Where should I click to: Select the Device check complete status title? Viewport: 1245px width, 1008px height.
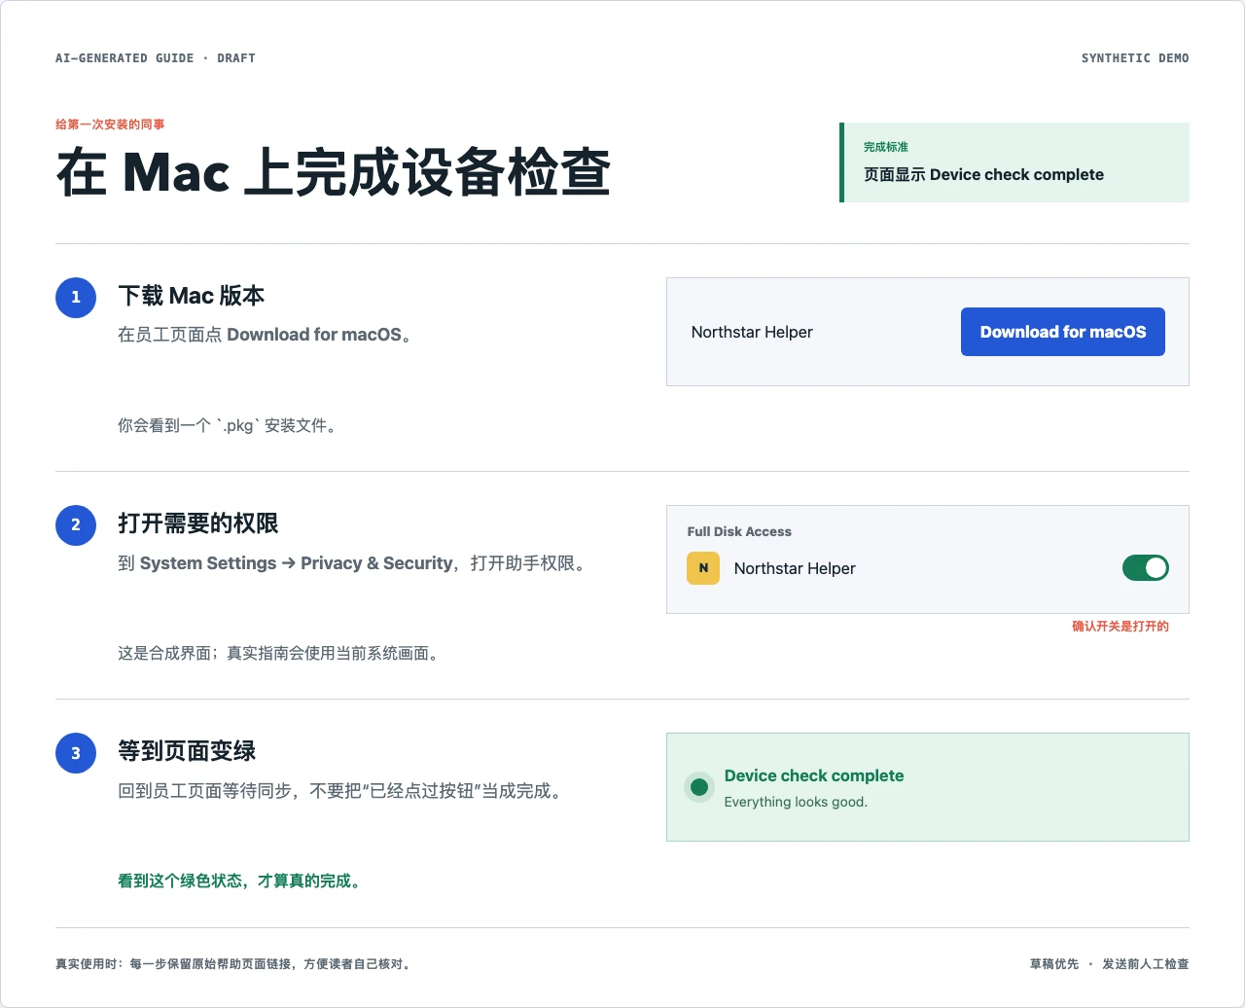[x=814, y=775]
